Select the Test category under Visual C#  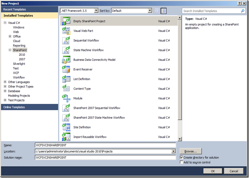tap(16, 68)
